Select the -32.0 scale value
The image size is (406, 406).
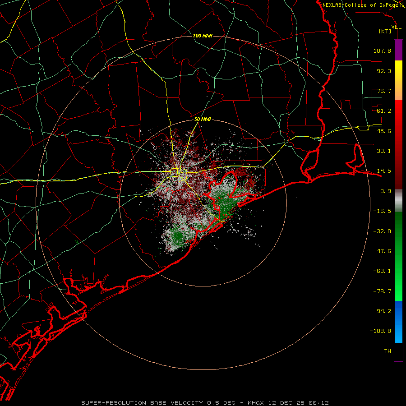382,231
